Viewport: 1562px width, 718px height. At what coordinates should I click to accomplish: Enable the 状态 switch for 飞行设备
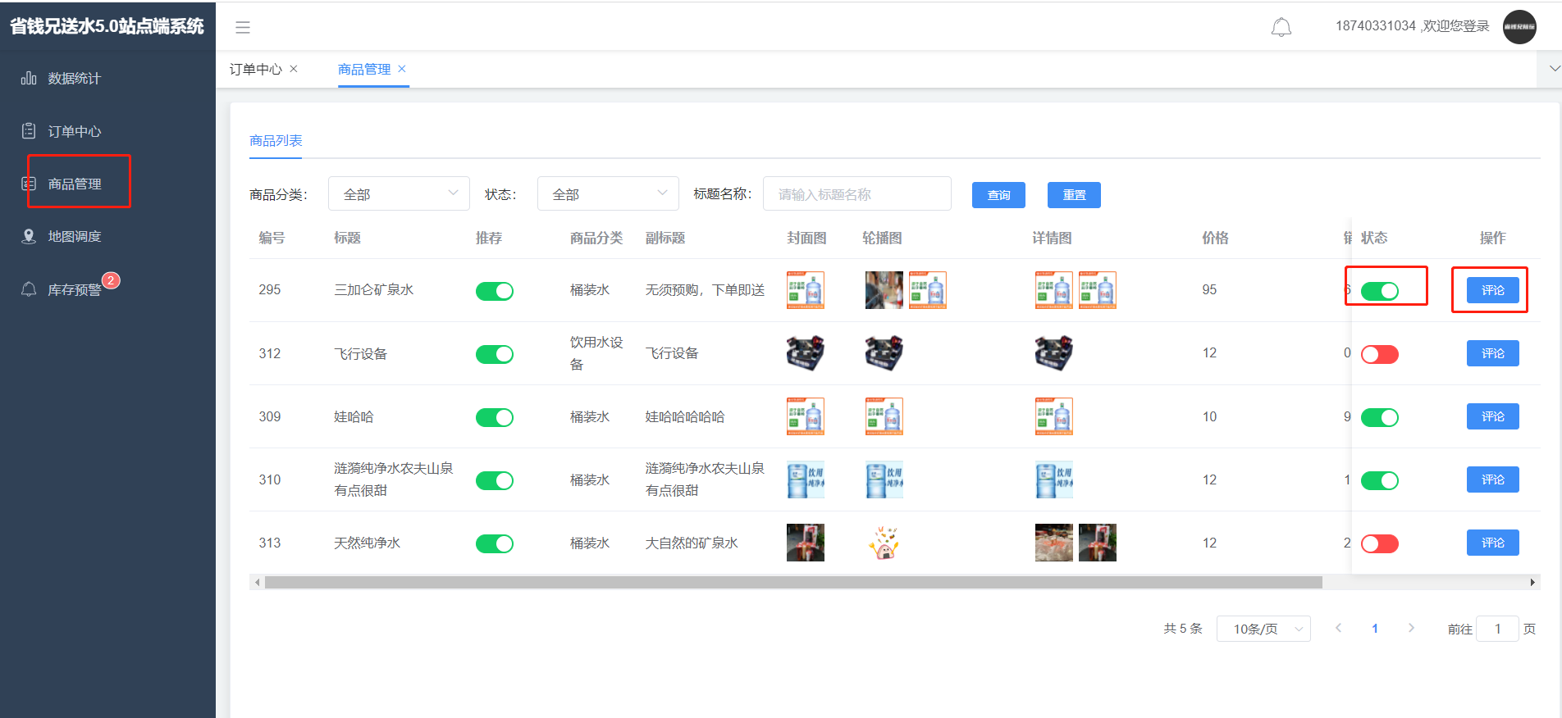(x=1379, y=354)
